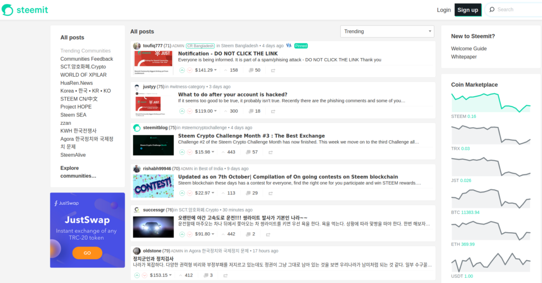Upvote the toufiq777 notification post

tap(182, 70)
